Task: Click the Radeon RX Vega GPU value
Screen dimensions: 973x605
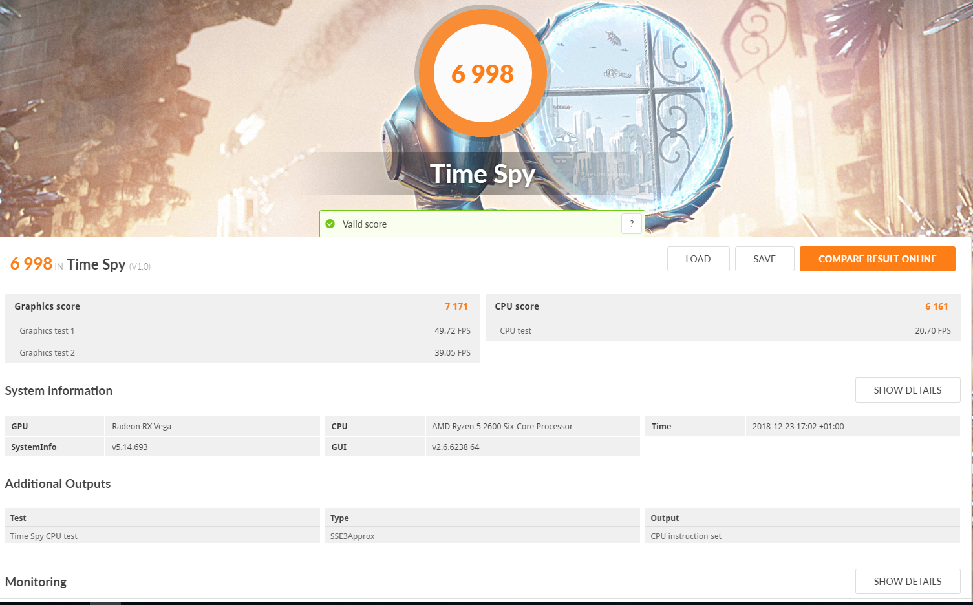Action: pyautogui.click(x=142, y=426)
